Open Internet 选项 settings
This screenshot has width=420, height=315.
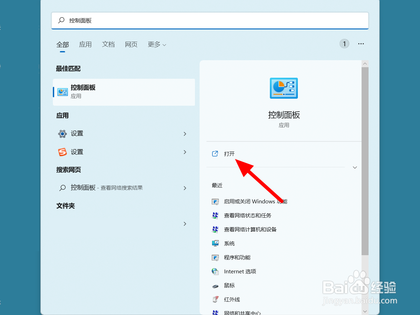click(x=239, y=271)
